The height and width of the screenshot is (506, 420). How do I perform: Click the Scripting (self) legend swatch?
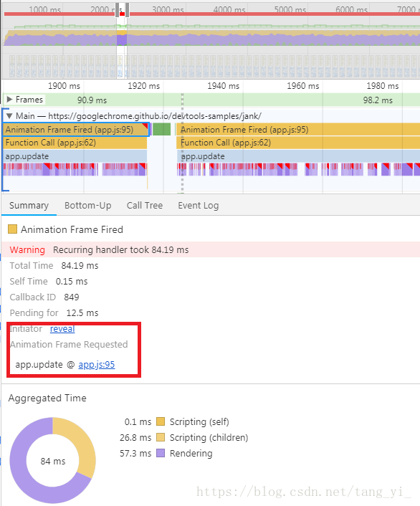161,421
